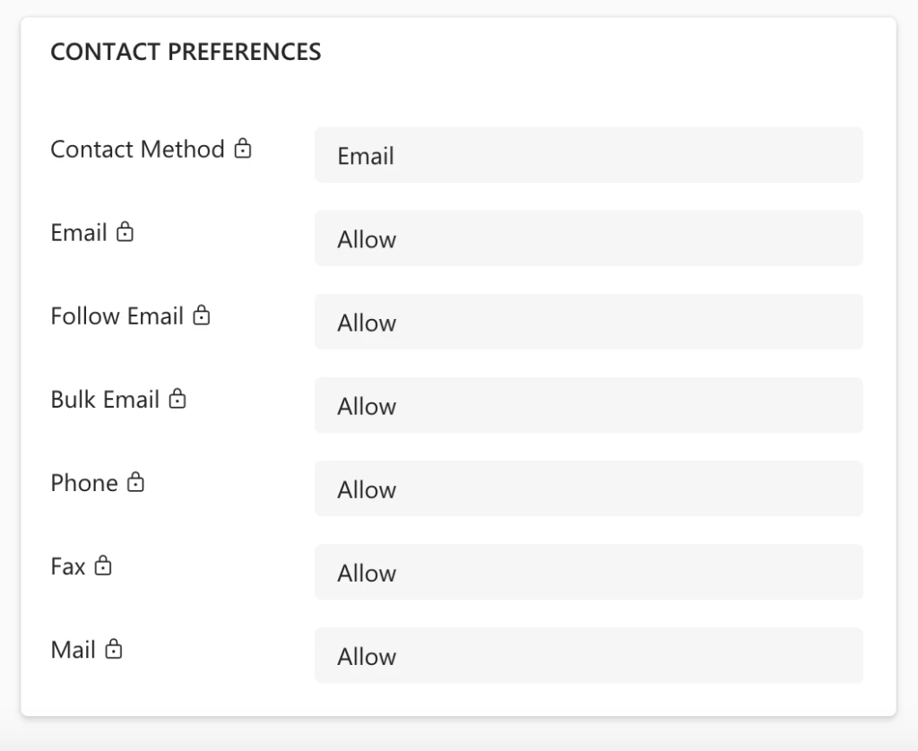Select the Phone preference Allow field

tap(588, 488)
